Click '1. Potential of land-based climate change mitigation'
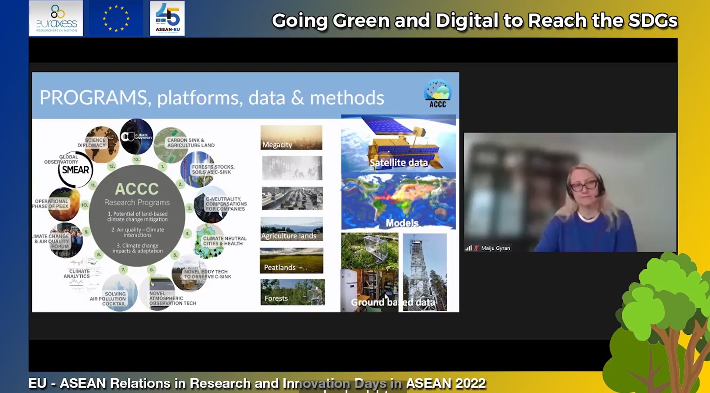This screenshot has width=710, height=393. click(x=137, y=216)
